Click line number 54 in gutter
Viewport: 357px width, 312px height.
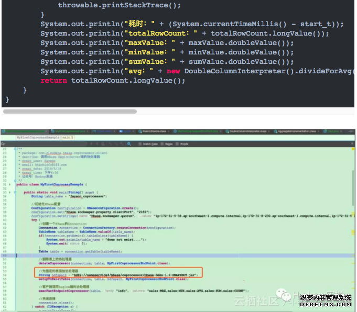(5, 274)
